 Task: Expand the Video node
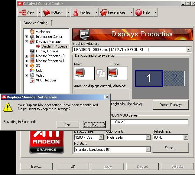pyautogui.click(x=26, y=75)
